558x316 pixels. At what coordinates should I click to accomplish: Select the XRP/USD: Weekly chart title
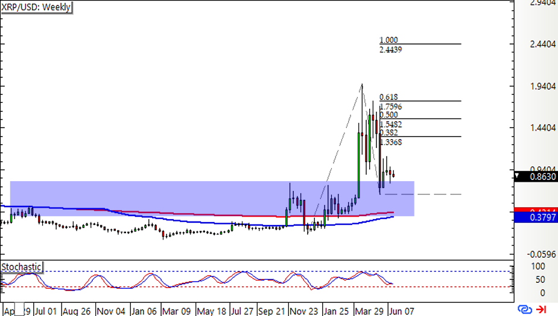point(36,7)
